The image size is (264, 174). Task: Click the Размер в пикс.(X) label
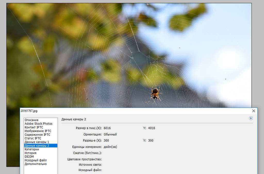[89, 128]
